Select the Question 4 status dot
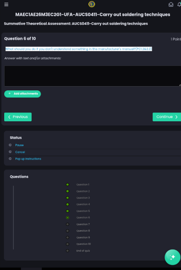 pyautogui.click(x=67, y=204)
